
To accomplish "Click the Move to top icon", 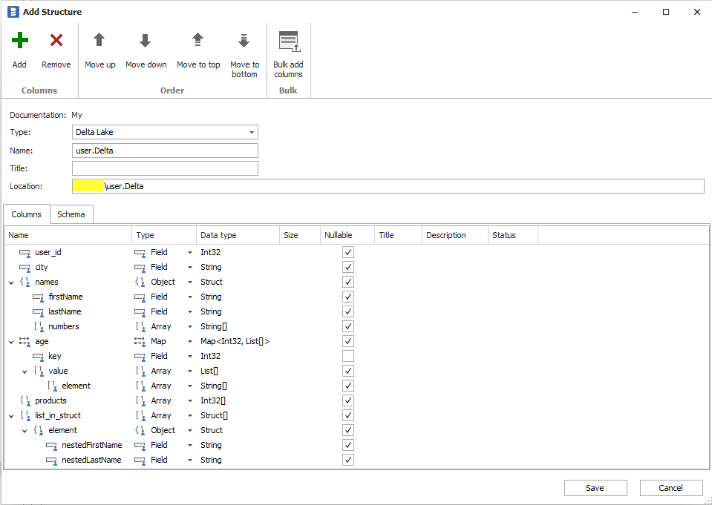I will 198,41.
